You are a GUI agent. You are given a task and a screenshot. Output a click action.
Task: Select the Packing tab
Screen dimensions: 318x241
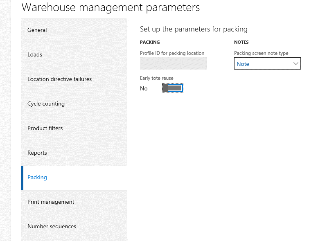point(37,177)
